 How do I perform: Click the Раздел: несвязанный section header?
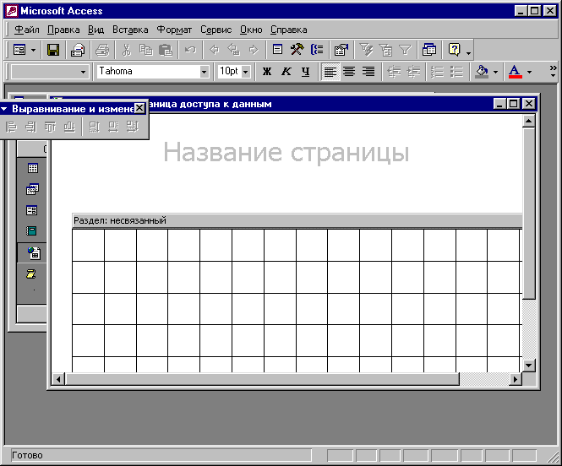[297, 220]
